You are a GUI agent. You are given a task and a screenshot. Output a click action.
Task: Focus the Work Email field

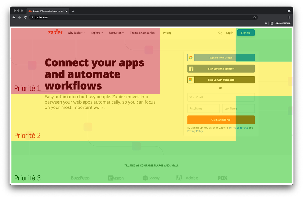tap(221, 97)
